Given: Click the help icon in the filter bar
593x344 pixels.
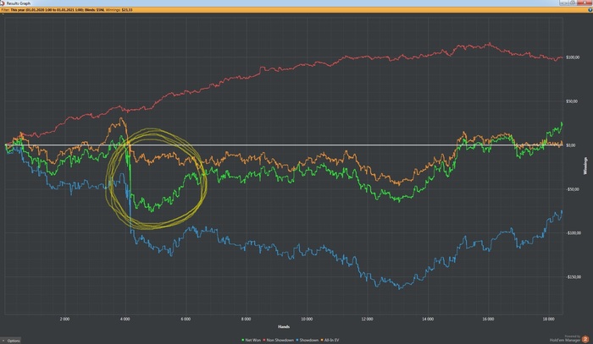Looking at the screenshot, I should pyautogui.click(x=590, y=10).
